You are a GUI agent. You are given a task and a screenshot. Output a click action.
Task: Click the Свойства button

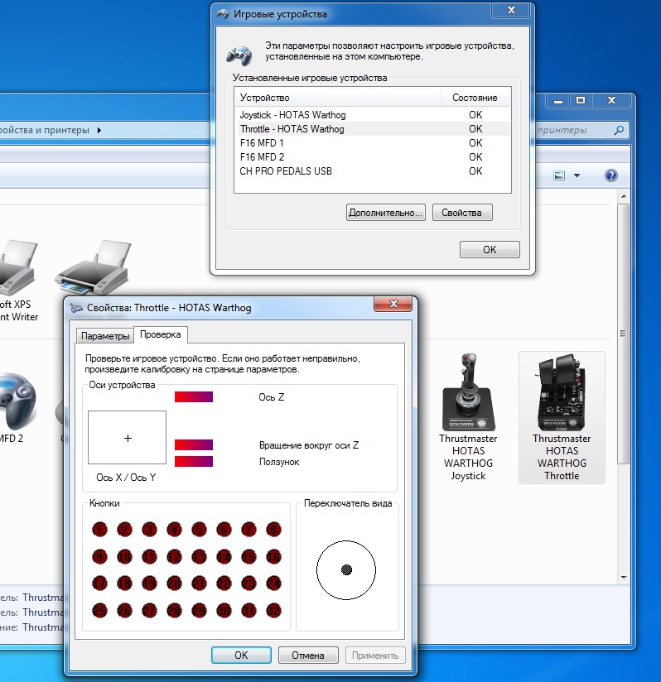tap(462, 213)
